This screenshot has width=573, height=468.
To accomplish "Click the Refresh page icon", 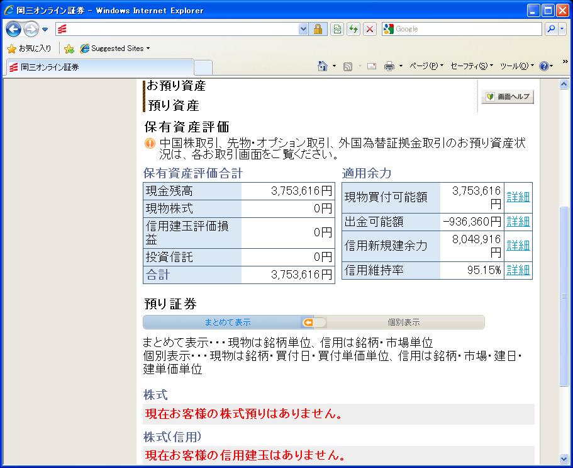I will point(353,29).
